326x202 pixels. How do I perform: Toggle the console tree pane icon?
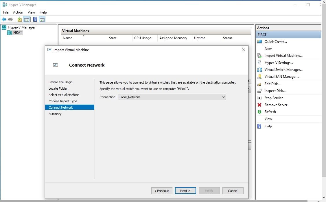[26, 20]
